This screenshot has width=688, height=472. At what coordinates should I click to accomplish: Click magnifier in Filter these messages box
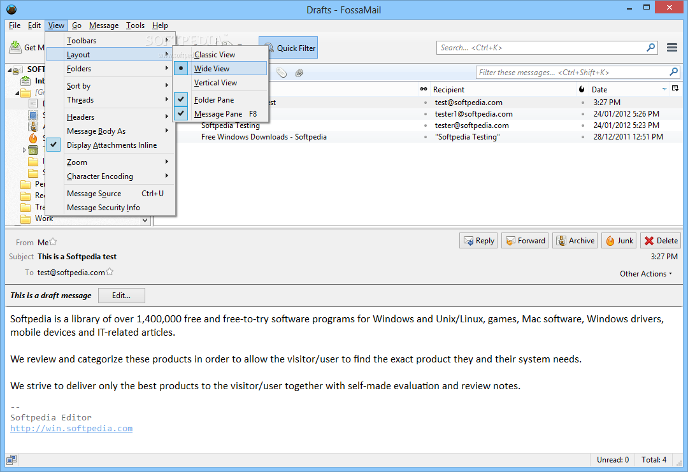click(673, 72)
